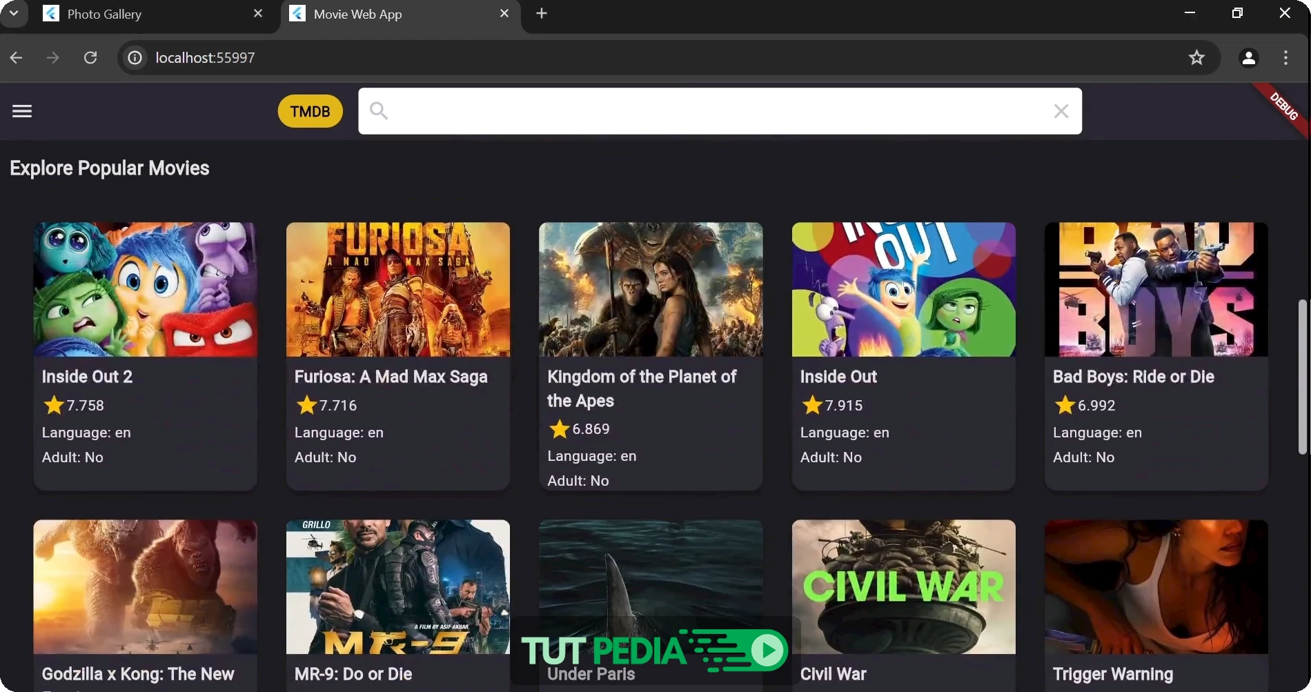The height and width of the screenshot is (692, 1311).
Task: Select the Movie Web App tab
Action: [400, 14]
